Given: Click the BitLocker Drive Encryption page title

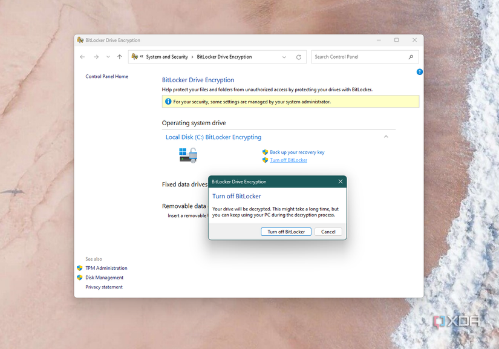Looking at the screenshot, I should (x=198, y=80).
